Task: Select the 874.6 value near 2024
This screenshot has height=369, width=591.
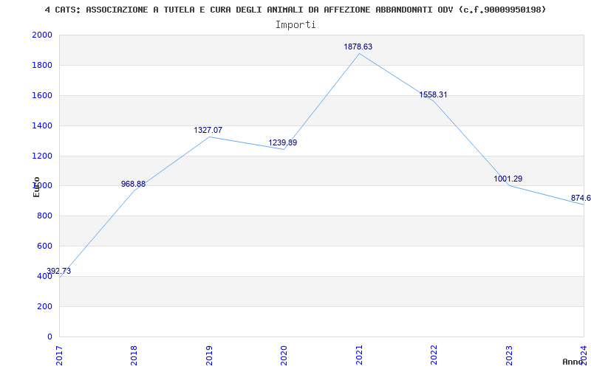Action: (x=581, y=198)
